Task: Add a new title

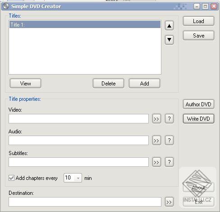Action: tap(144, 84)
